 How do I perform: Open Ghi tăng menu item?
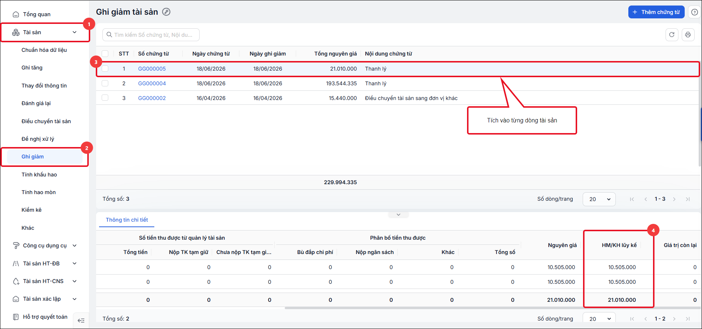pos(32,68)
